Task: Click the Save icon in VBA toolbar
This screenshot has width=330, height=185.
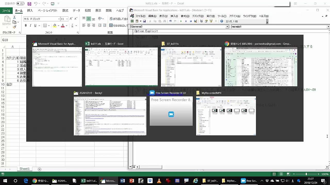Action: pyautogui.click(x=144, y=21)
